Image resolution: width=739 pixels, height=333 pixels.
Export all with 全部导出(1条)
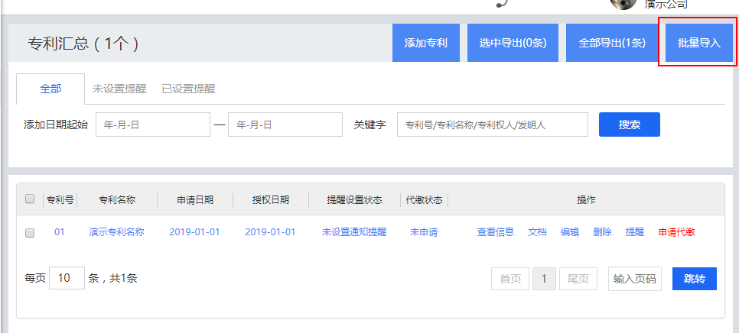pyautogui.click(x=612, y=43)
